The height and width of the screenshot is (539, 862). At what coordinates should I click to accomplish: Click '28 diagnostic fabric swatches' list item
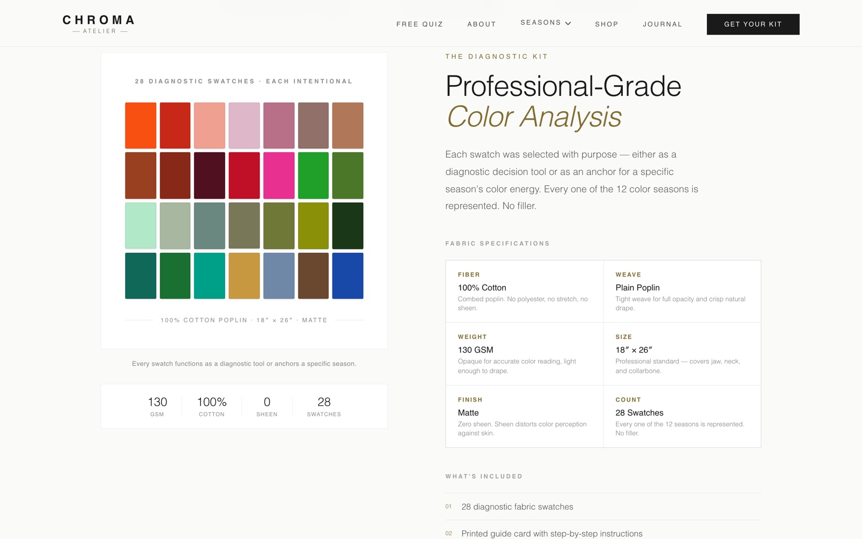tap(603, 507)
